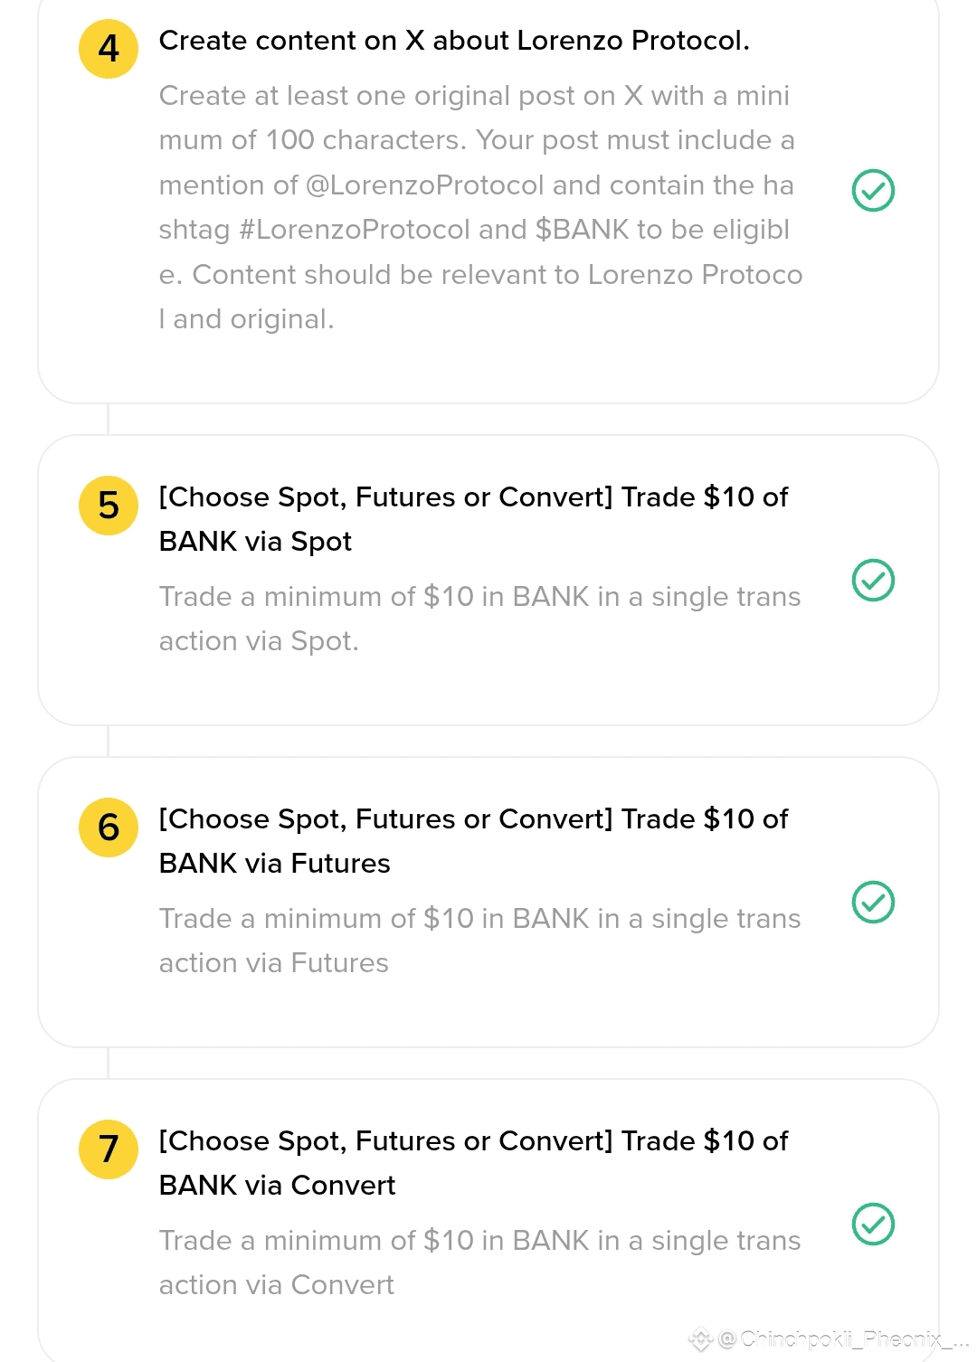The width and height of the screenshot is (977, 1362).
Task: Click the yellow step 6 badge
Action: point(109,828)
